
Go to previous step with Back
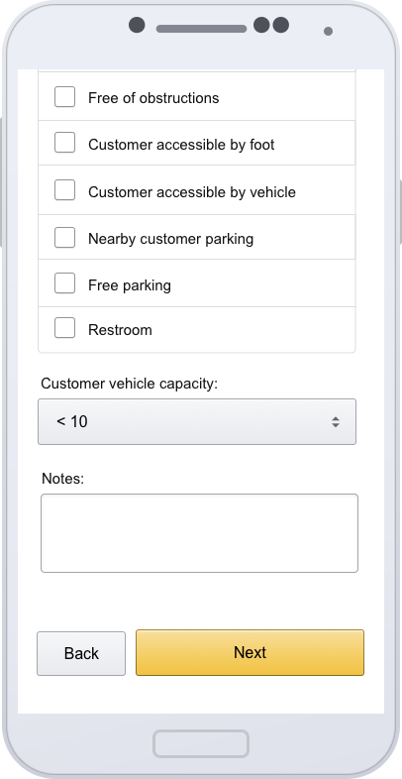coord(81,653)
